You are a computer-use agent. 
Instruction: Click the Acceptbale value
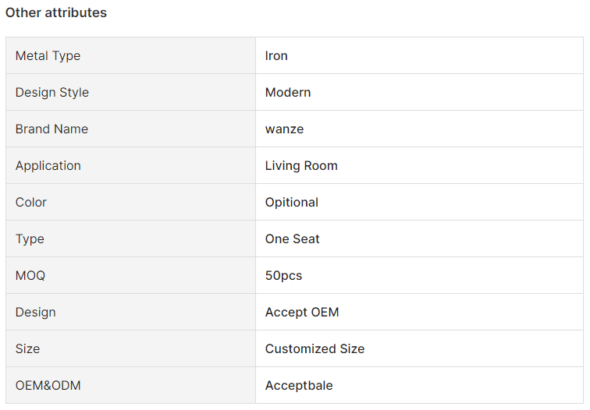299,386
